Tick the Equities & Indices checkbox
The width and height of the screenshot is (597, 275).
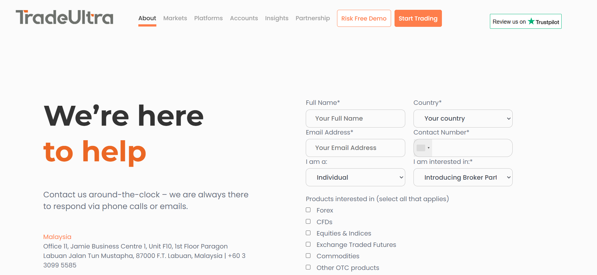point(308,233)
